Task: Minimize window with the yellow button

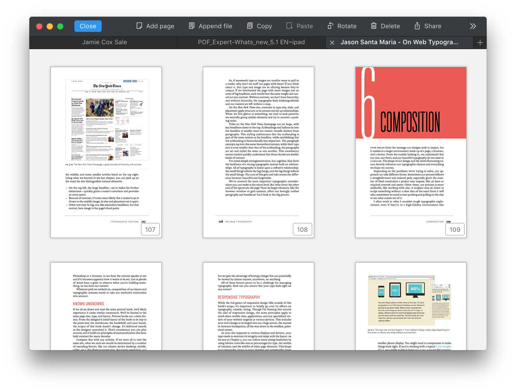Action: [50, 26]
